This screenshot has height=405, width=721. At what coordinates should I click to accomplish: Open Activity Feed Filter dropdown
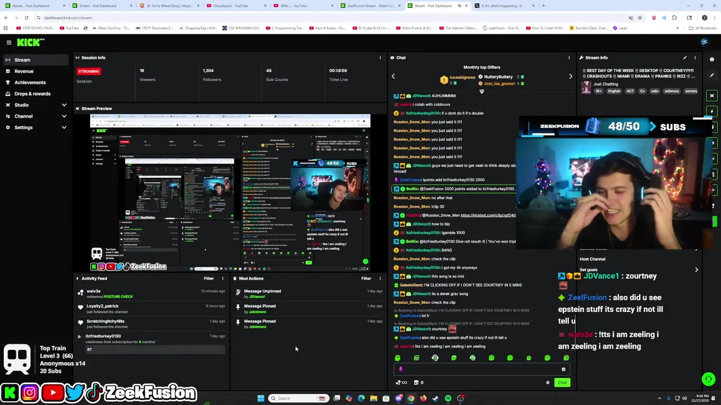click(209, 278)
